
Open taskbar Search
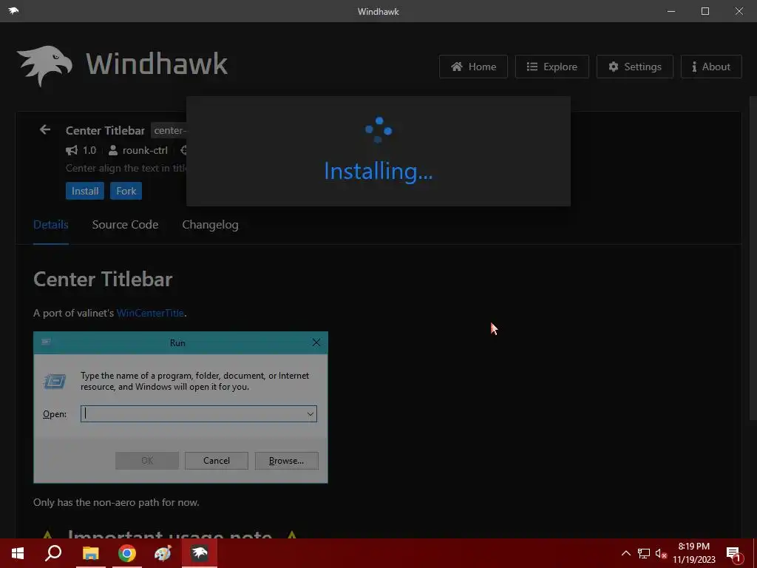pos(53,553)
